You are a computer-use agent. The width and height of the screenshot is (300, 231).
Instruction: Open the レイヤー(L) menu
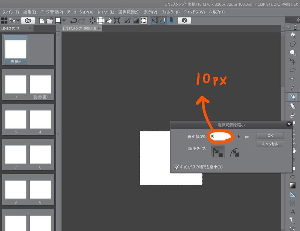point(106,12)
